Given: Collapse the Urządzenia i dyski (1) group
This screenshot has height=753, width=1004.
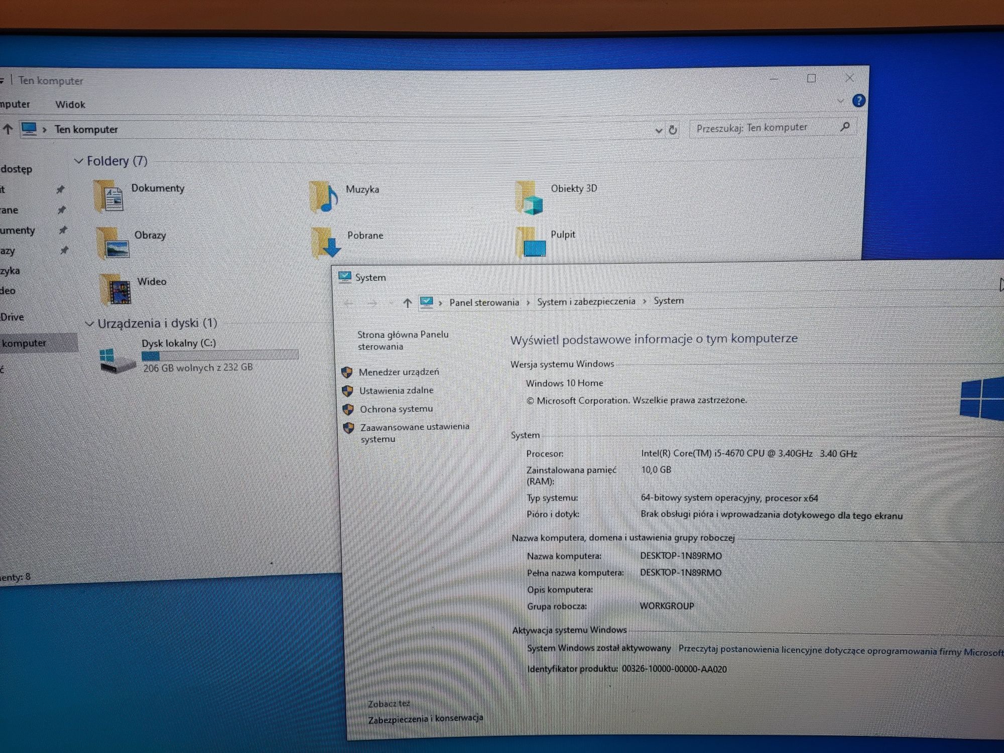Looking at the screenshot, I should (x=89, y=324).
